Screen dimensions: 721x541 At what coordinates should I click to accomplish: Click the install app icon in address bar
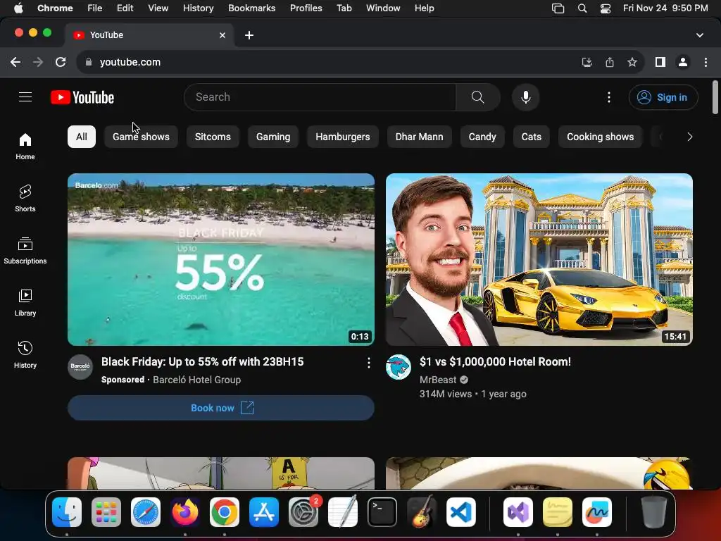pos(587,62)
